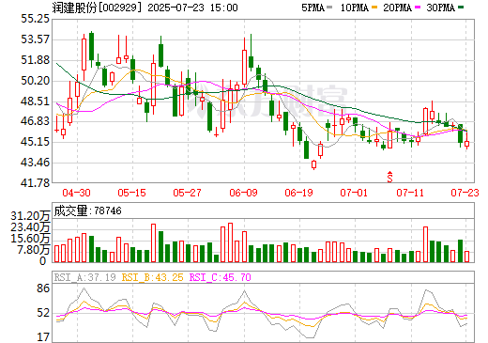Click the RSI_B:43.25 indicator label
The width and height of the screenshot is (488, 343).
tap(152, 277)
